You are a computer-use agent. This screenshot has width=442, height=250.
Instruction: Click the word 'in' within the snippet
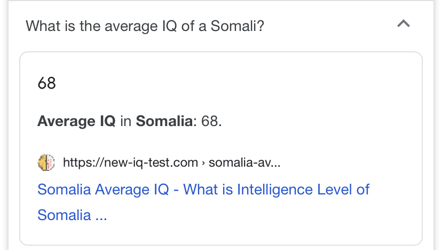(126, 121)
